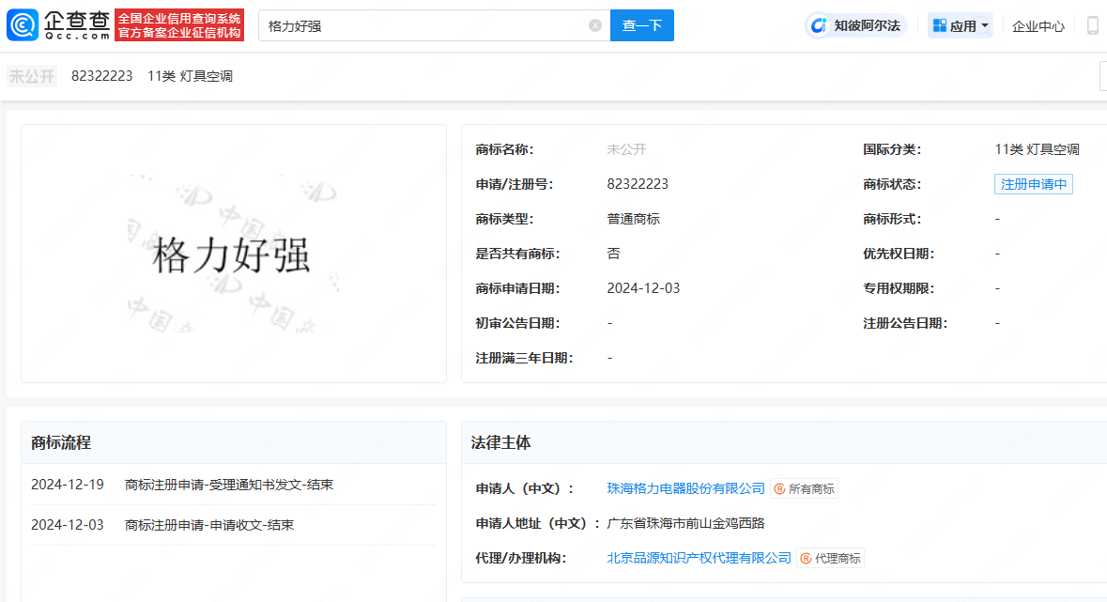Click the 查一下 search button
Image resolution: width=1107 pixels, height=602 pixels.
pyautogui.click(x=641, y=25)
